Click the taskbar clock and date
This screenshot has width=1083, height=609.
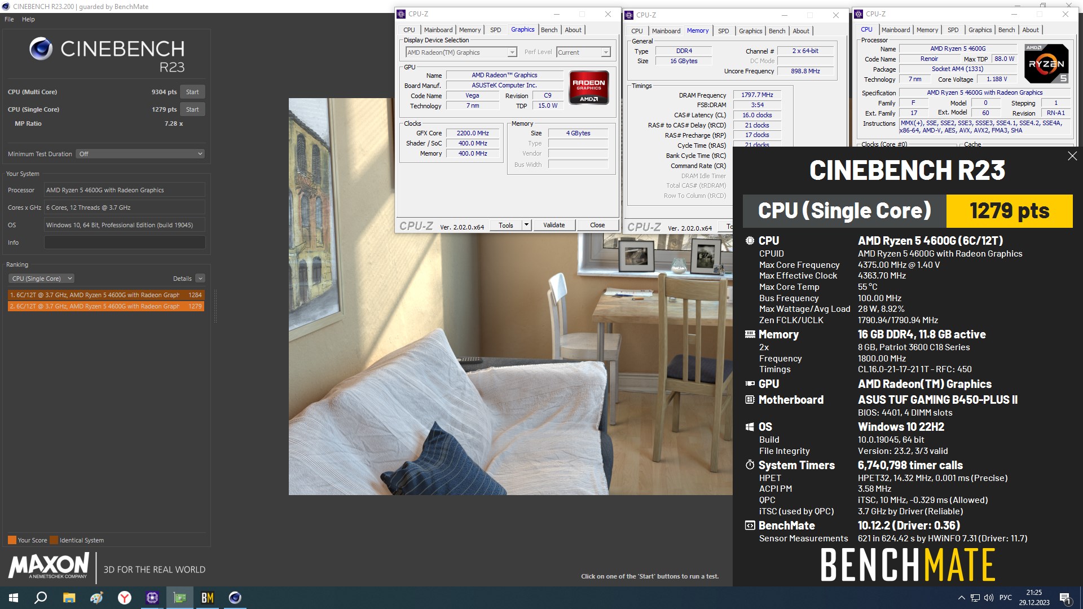[x=1034, y=598]
